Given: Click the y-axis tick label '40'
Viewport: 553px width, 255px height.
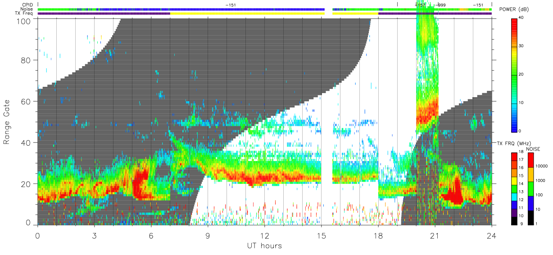Looking at the screenshot, I should pyautogui.click(x=26, y=143).
